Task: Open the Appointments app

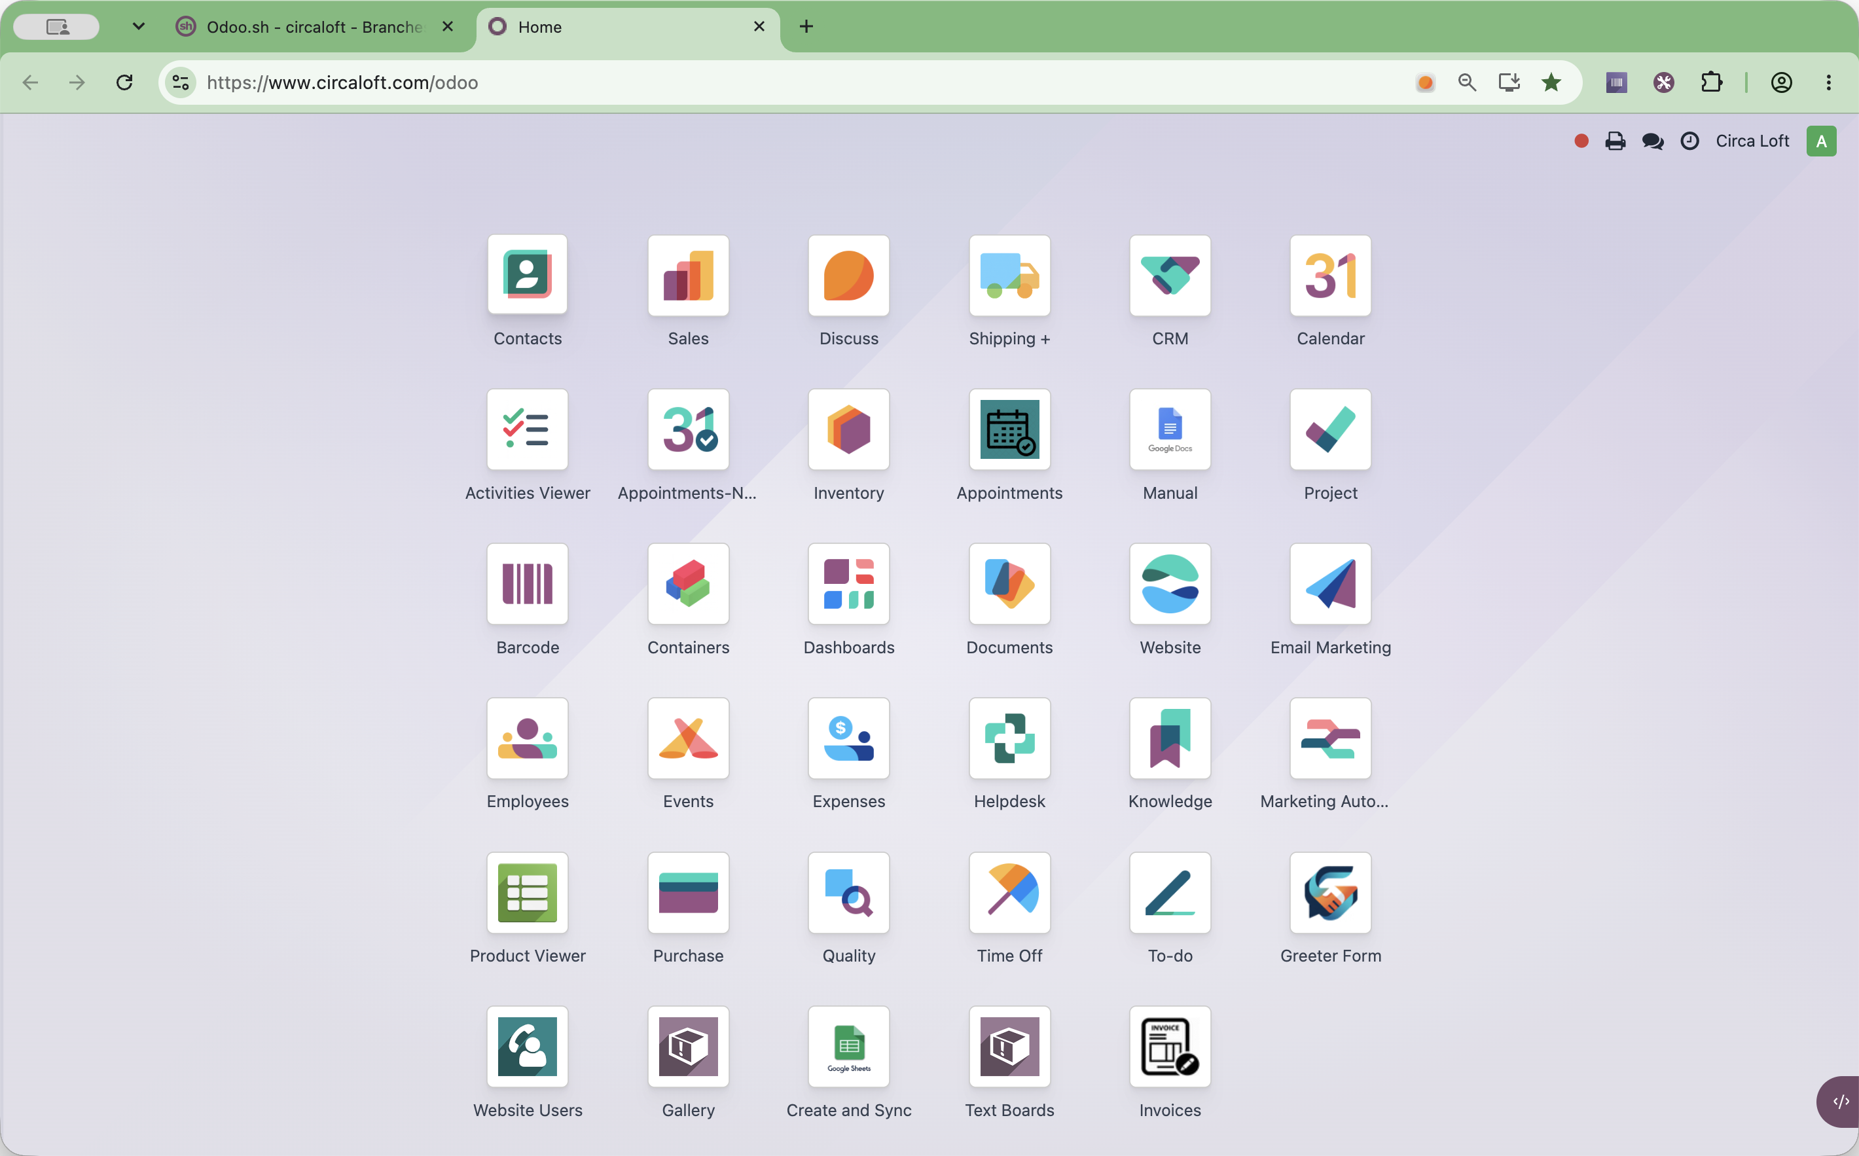Action: (x=1009, y=429)
